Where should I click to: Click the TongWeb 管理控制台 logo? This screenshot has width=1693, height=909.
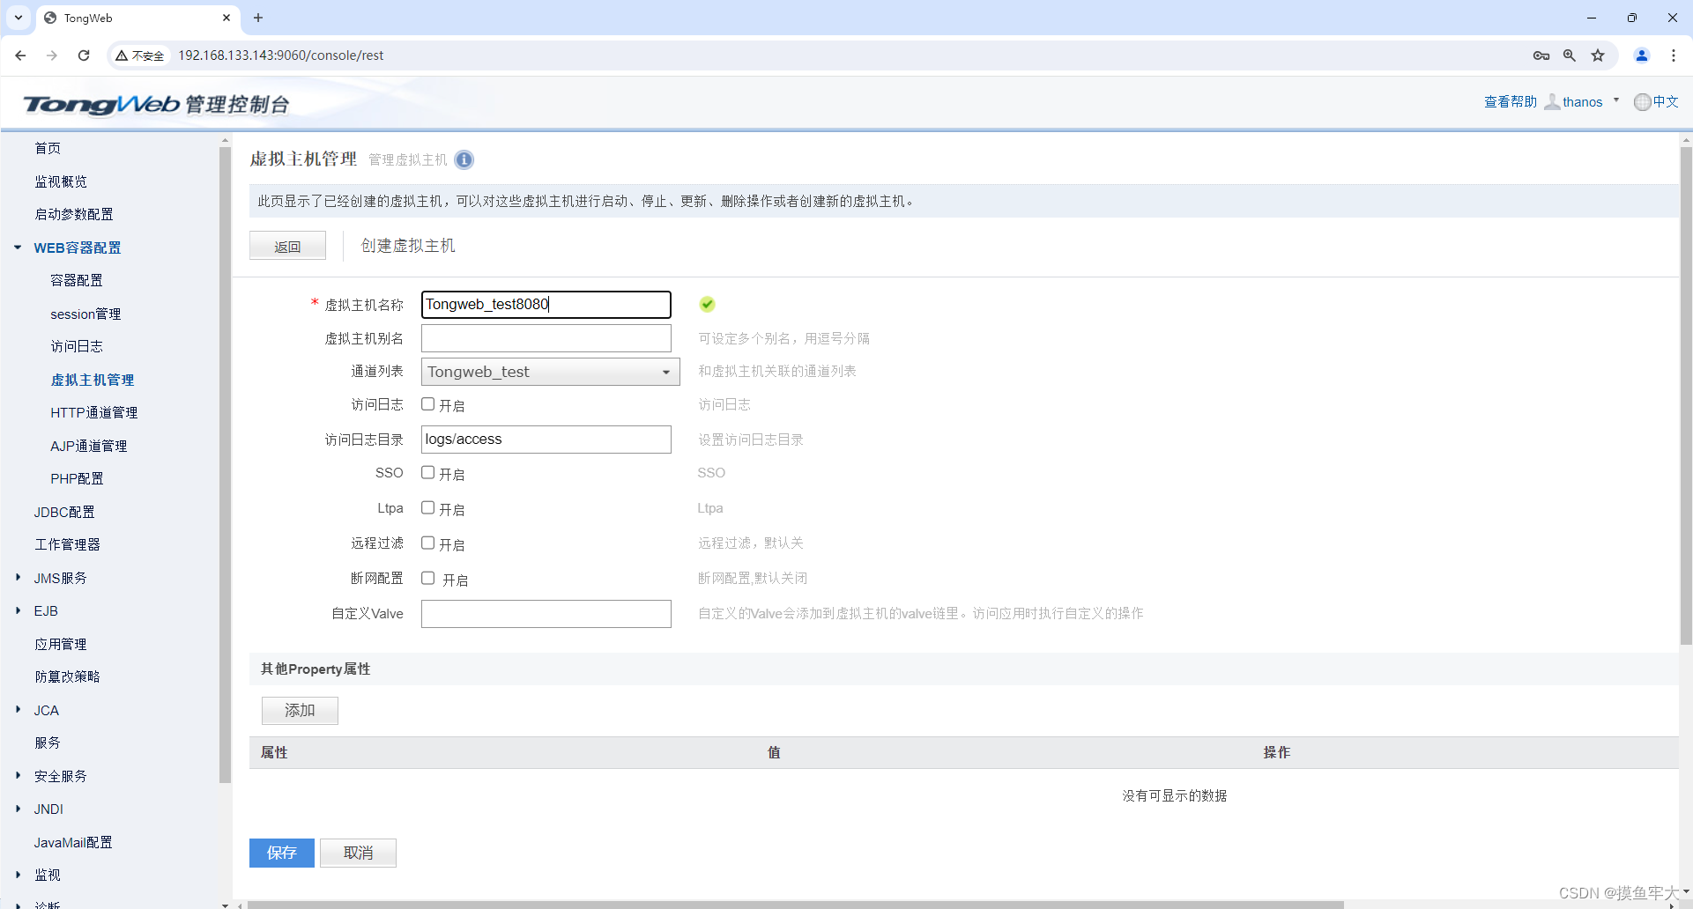[x=157, y=104]
